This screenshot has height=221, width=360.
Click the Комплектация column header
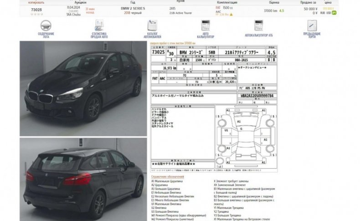(x=227, y=3)
